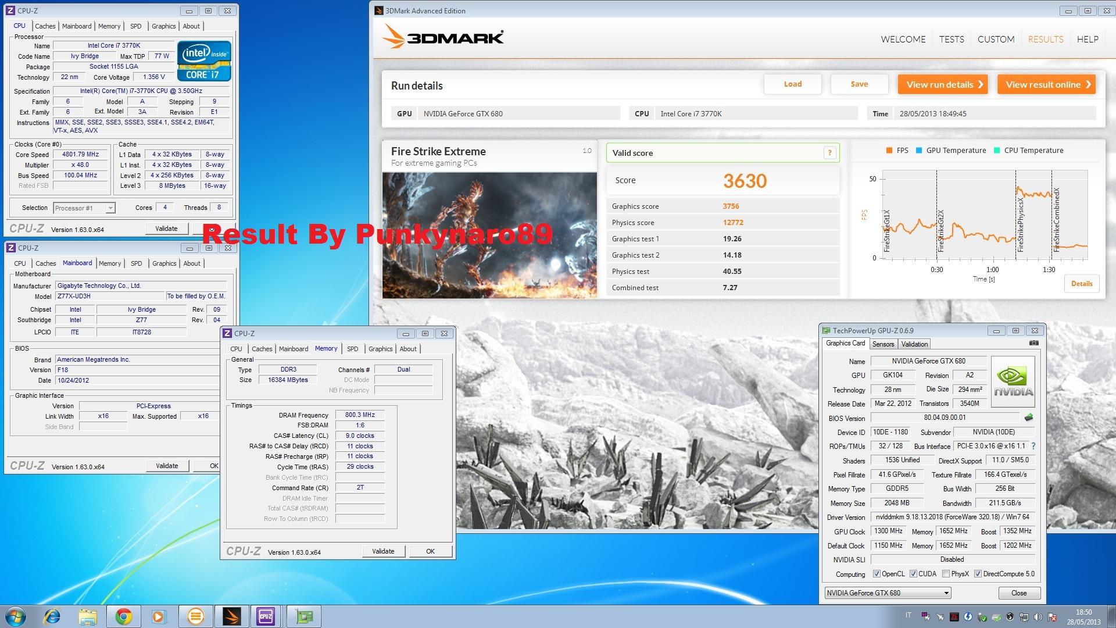Open the network connection tray icon
The height and width of the screenshot is (628, 1116).
tap(1024, 616)
